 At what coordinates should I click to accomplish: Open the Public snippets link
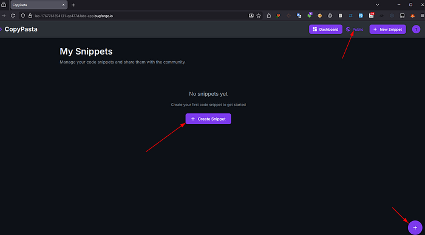355,29
